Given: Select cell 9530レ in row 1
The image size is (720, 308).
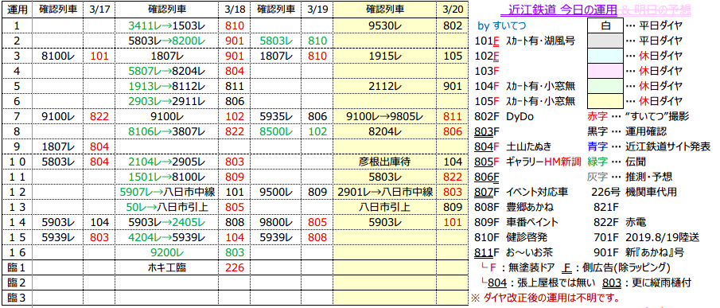Looking at the screenshot, I should 385,25.
